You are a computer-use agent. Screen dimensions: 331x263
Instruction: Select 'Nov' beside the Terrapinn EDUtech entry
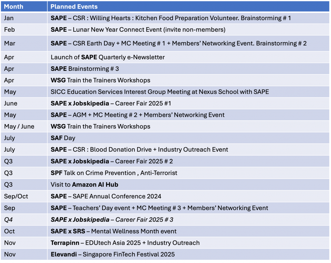click(x=24, y=243)
